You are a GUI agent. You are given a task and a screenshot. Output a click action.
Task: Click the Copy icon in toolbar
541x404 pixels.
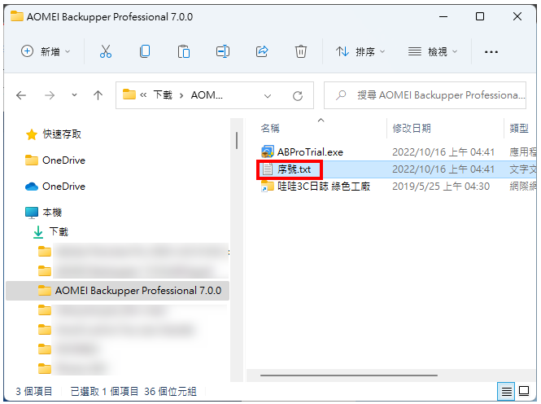tap(145, 51)
